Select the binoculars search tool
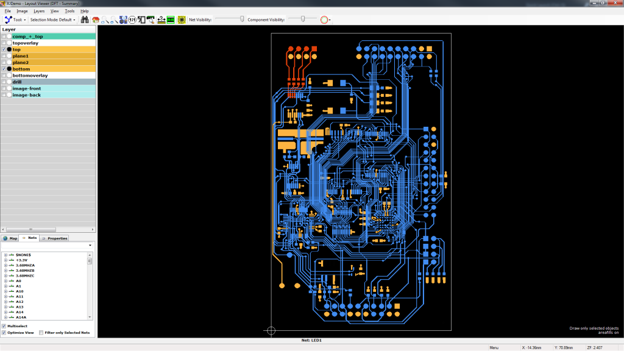Screen dimensions: 624x351 point(85,20)
